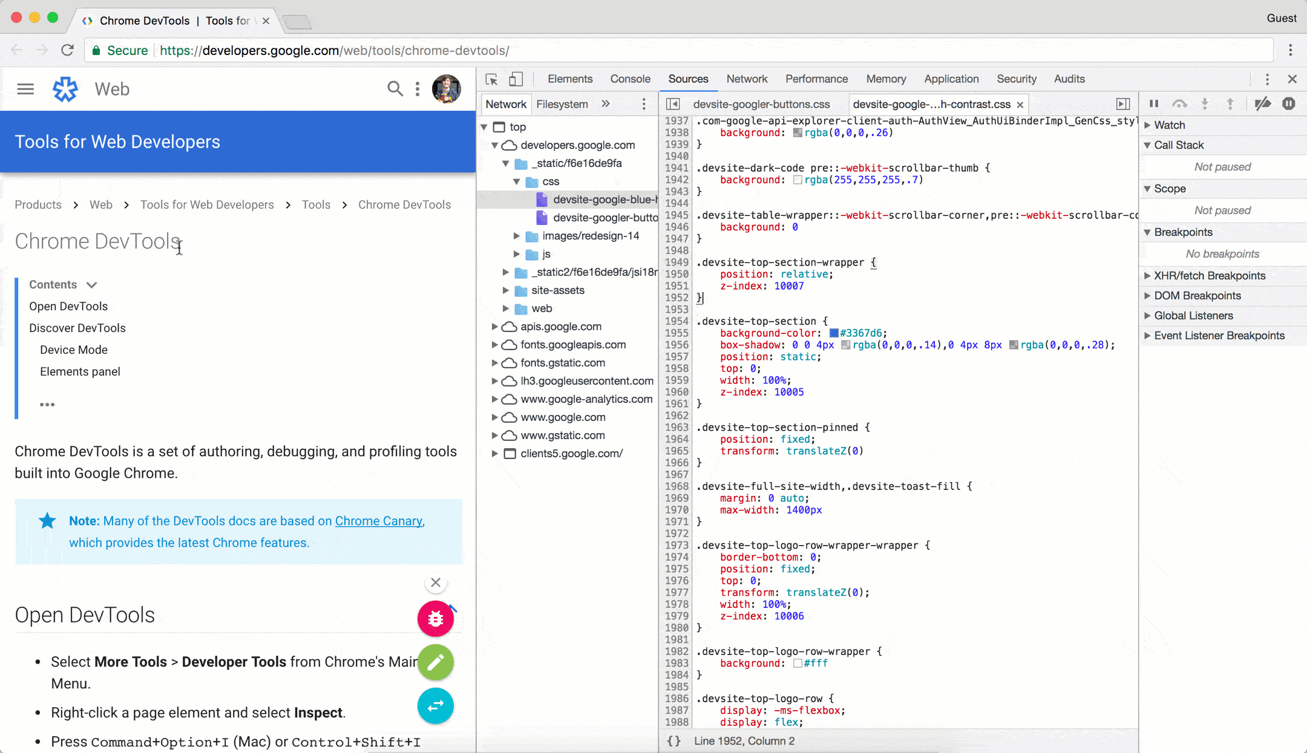The width and height of the screenshot is (1307, 753).
Task: Select the Network tab in DevTools
Action: point(746,79)
